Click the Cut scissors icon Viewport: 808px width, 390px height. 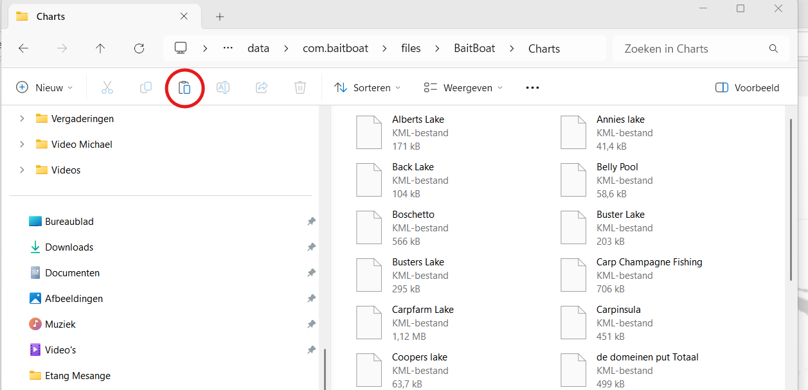(107, 88)
